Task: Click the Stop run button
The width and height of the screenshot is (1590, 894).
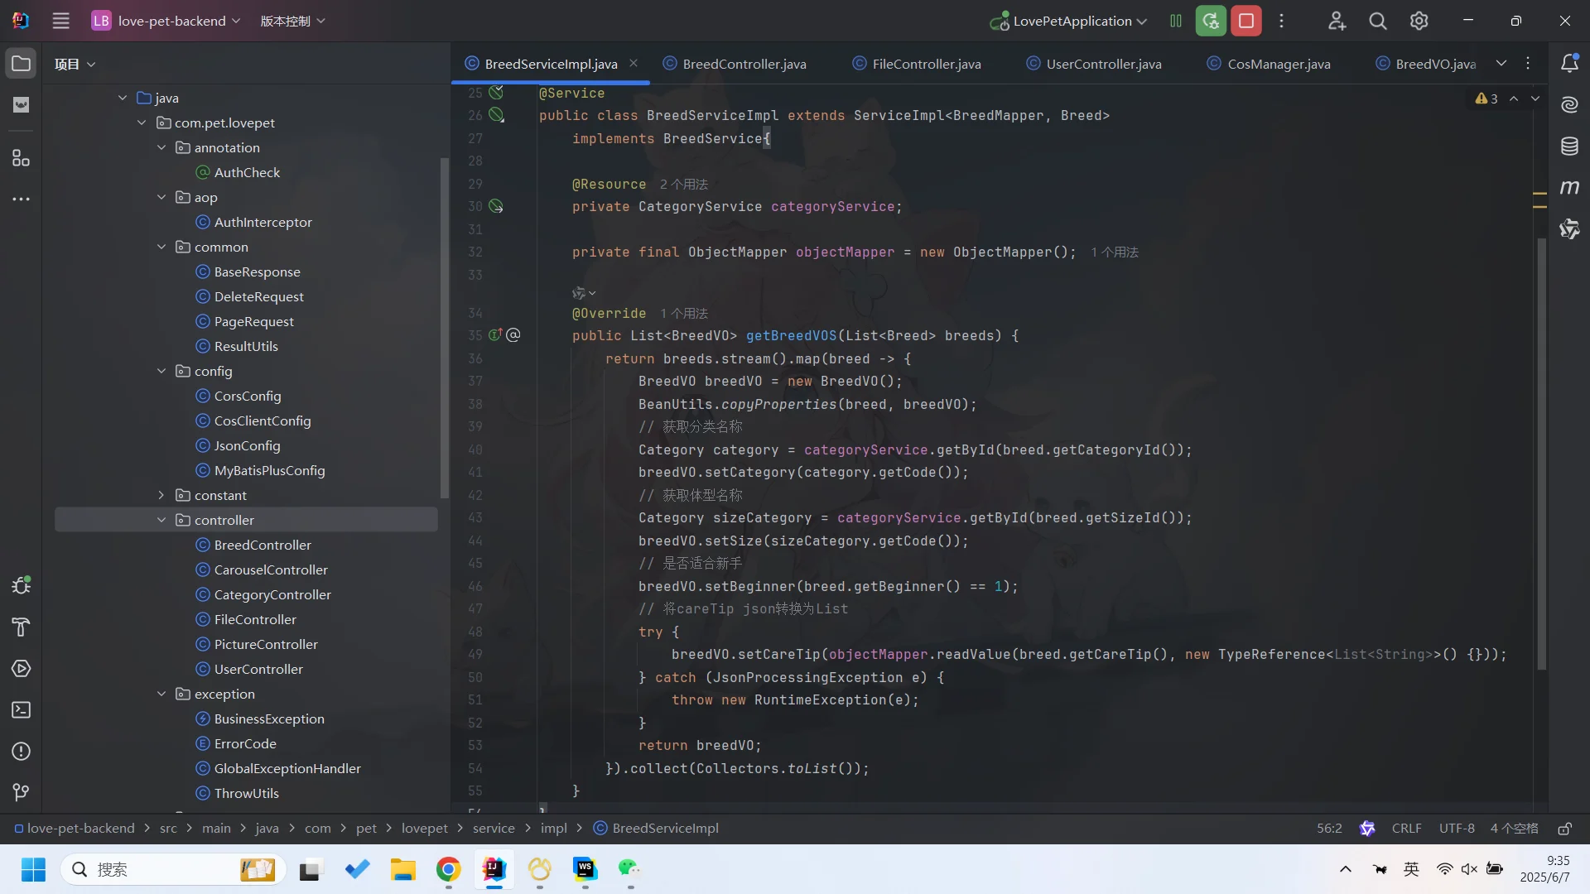Action: [x=1246, y=22]
